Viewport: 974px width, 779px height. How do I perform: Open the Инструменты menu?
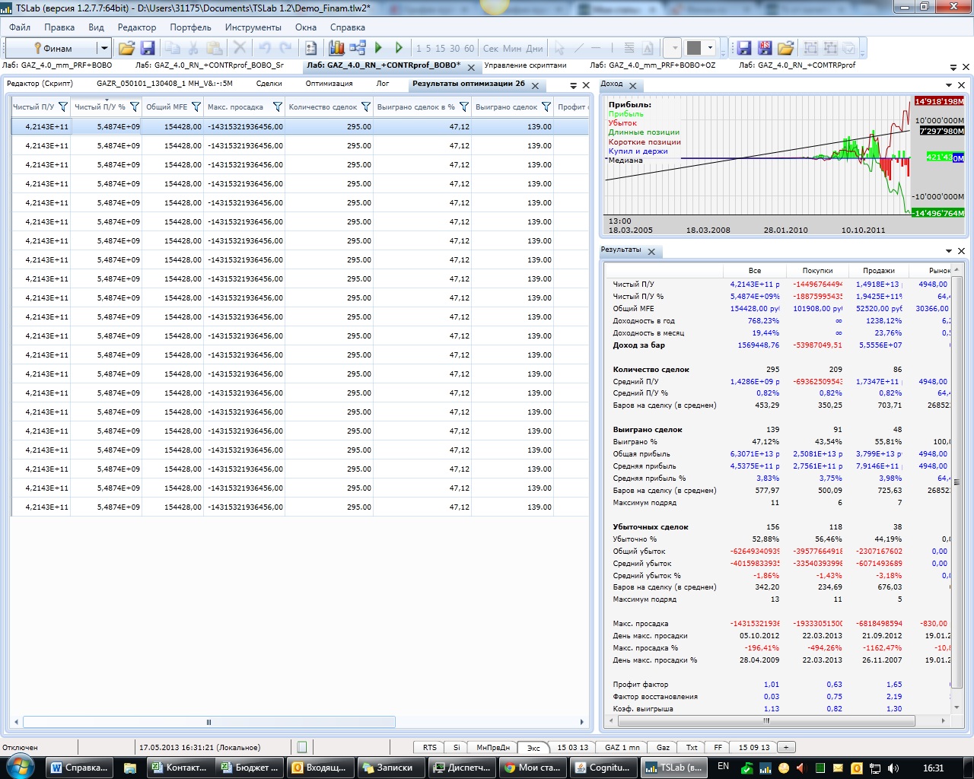click(x=253, y=27)
